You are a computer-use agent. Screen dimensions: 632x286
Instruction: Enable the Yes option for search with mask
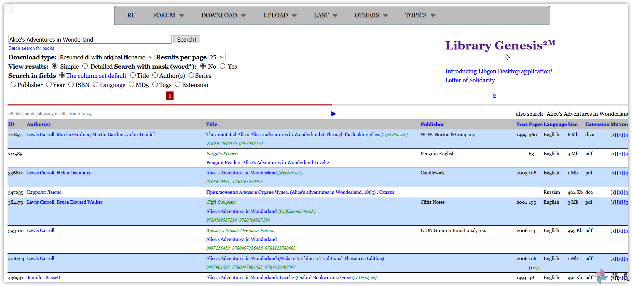click(222, 66)
